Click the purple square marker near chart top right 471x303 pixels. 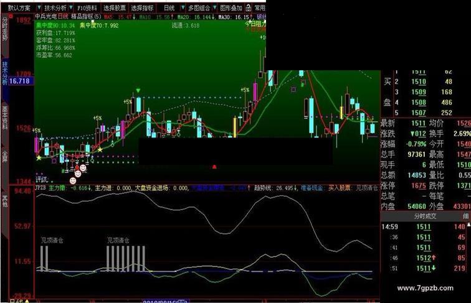pyautogui.click(x=293, y=89)
